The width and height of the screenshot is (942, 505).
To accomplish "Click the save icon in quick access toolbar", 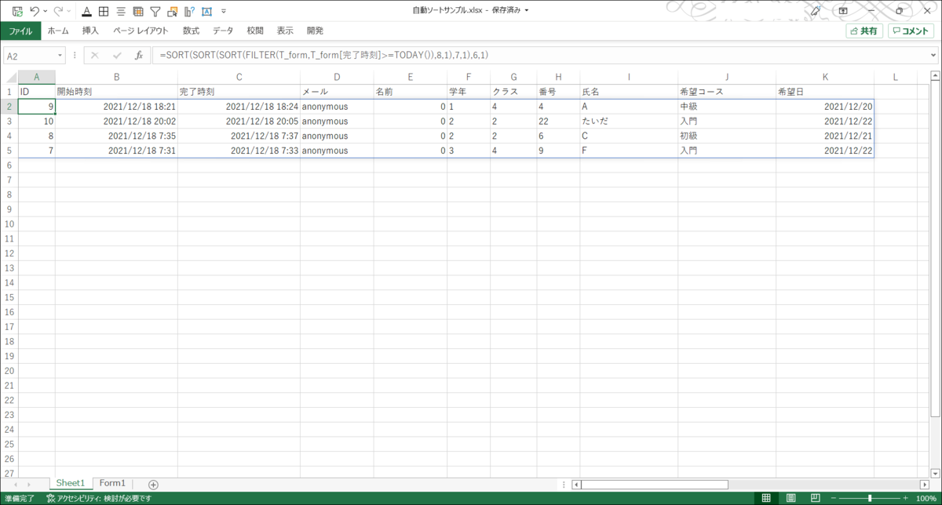I will [16, 11].
